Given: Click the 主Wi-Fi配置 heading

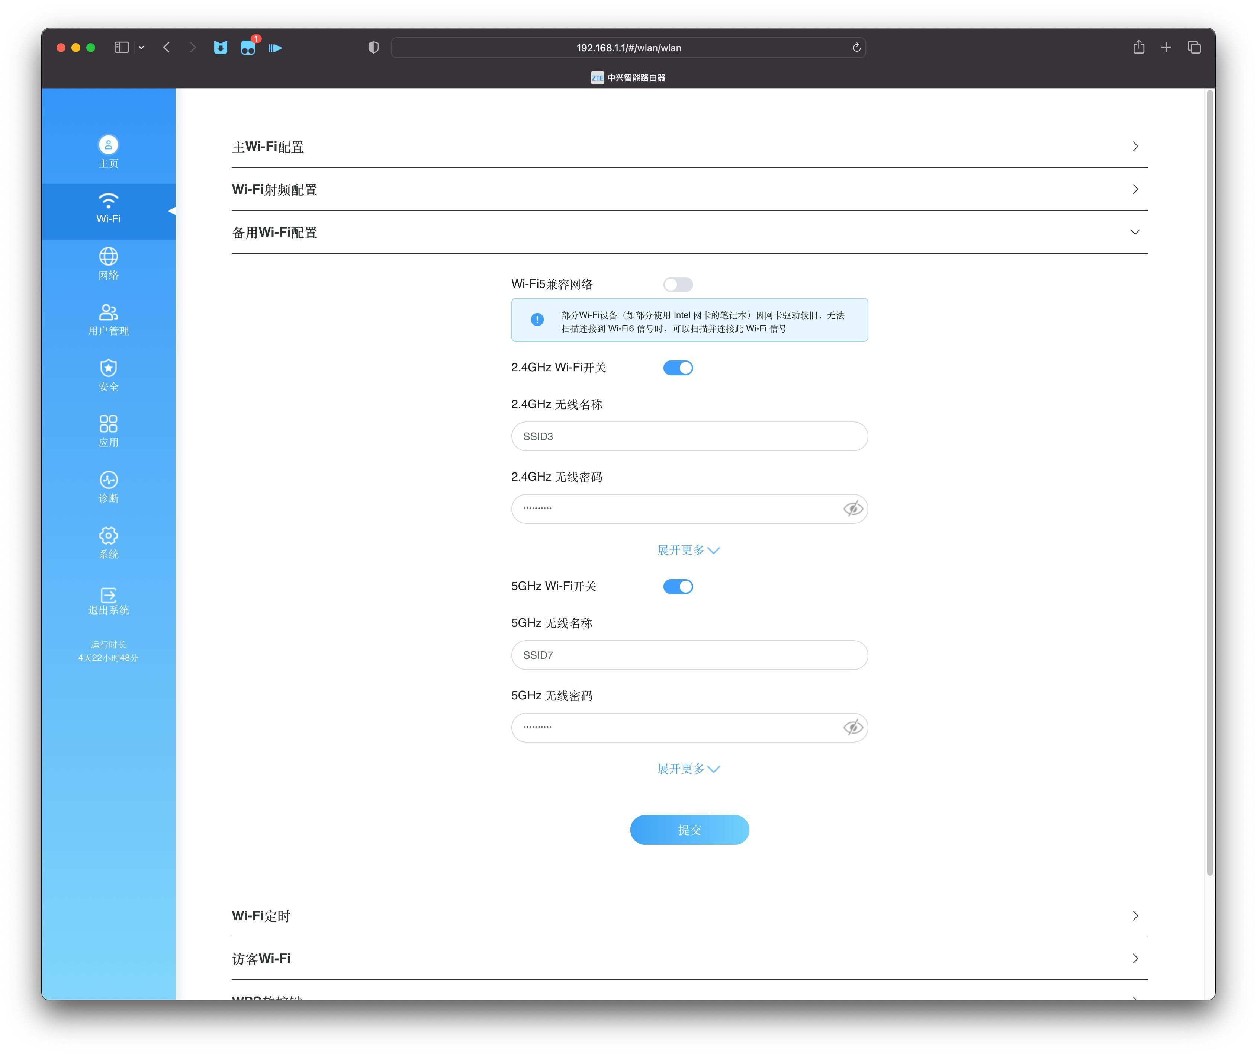Looking at the screenshot, I should click(x=267, y=147).
